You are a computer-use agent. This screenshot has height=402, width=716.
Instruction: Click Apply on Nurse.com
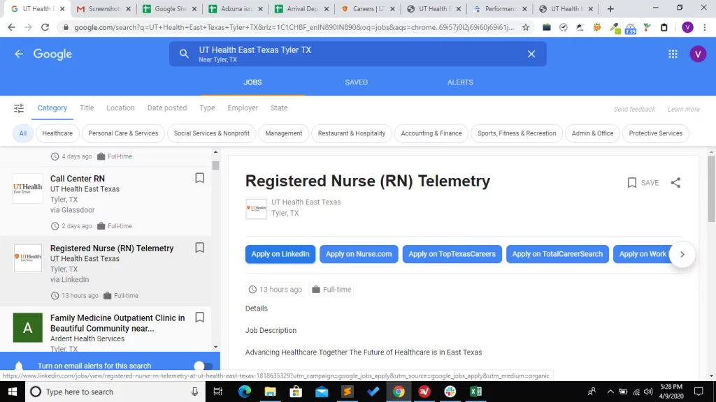tap(359, 254)
